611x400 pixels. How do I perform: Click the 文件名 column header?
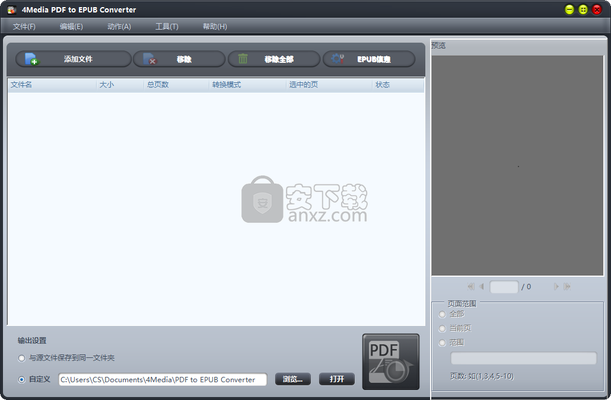pyautogui.click(x=52, y=85)
